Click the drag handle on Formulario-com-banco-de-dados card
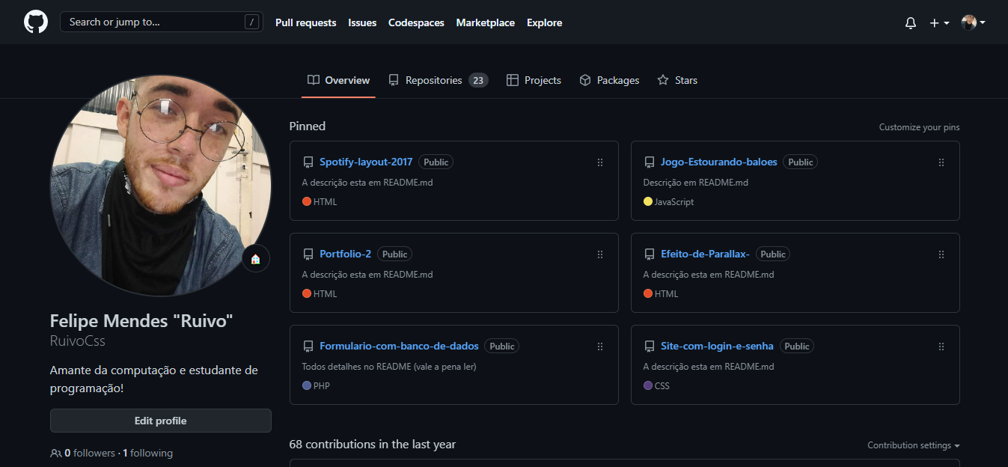Viewport: 1008px width, 467px height. click(x=600, y=347)
